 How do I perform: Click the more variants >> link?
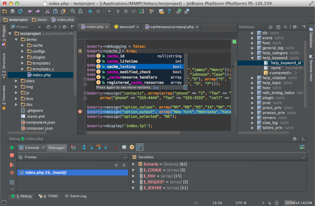click(x=156, y=88)
